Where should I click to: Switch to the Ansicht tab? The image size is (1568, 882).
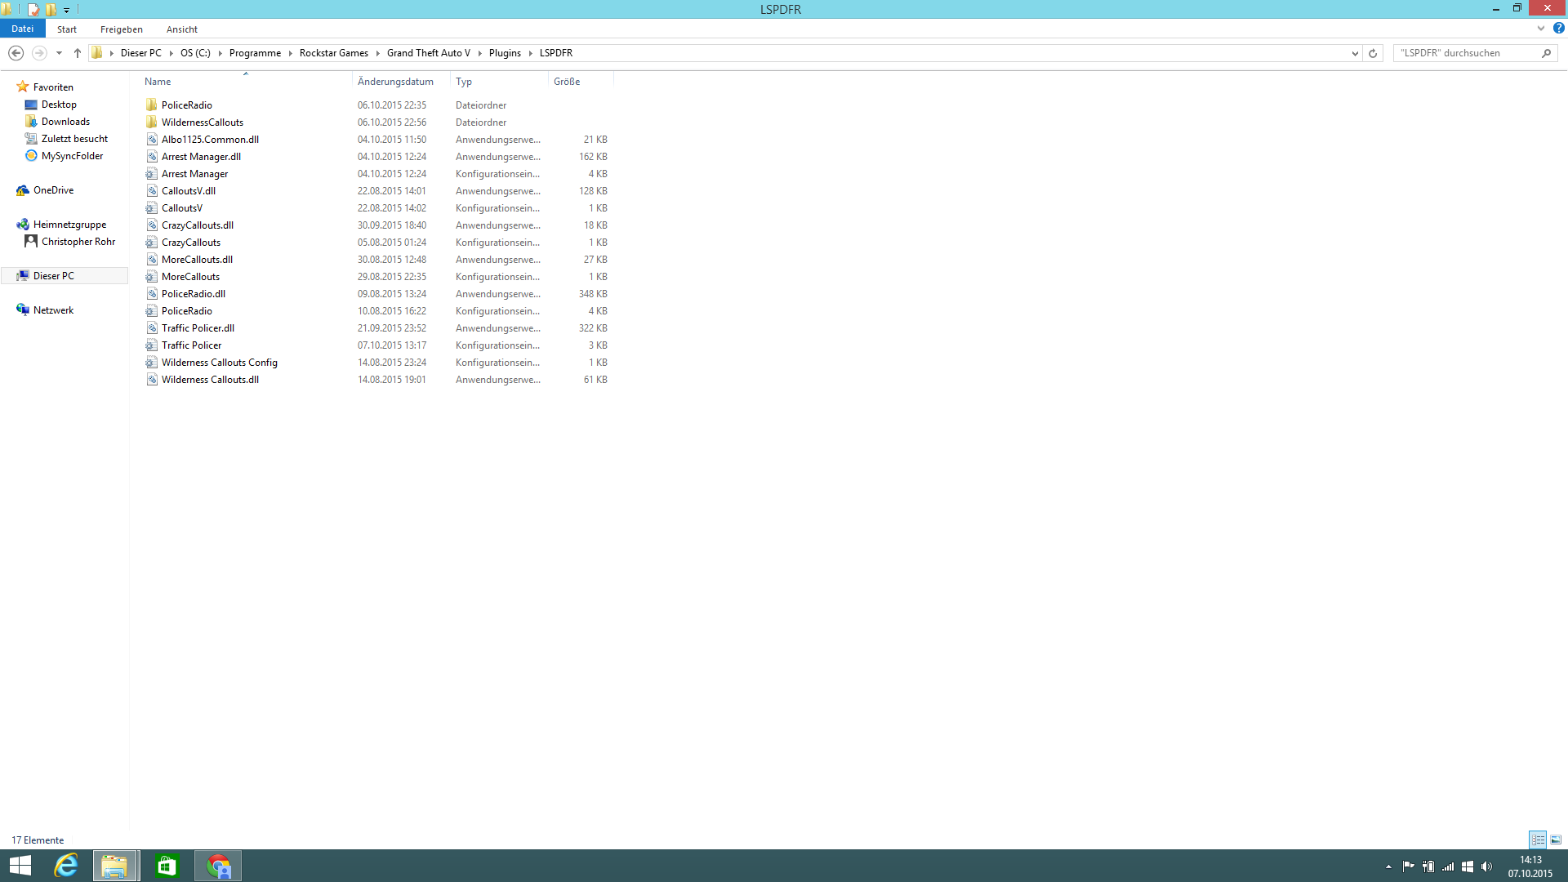[181, 29]
